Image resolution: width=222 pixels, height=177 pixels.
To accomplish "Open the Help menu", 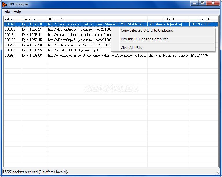I will coord(17,12).
